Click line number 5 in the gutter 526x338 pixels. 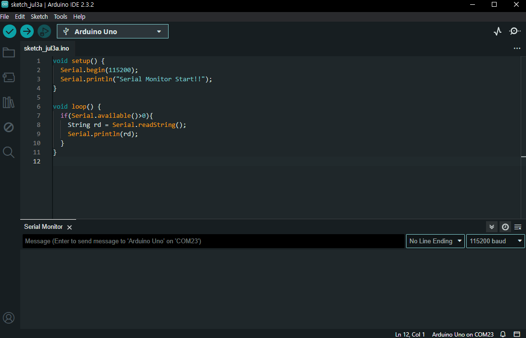click(x=39, y=98)
